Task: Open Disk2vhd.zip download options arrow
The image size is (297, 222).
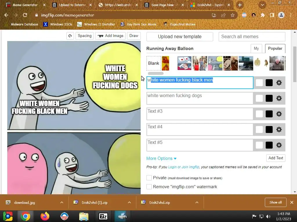Action: (197, 202)
